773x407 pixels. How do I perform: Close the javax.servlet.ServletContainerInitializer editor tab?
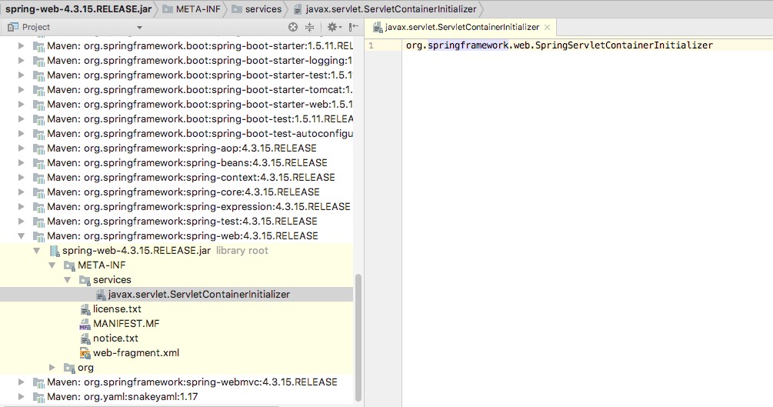(x=547, y=28)
